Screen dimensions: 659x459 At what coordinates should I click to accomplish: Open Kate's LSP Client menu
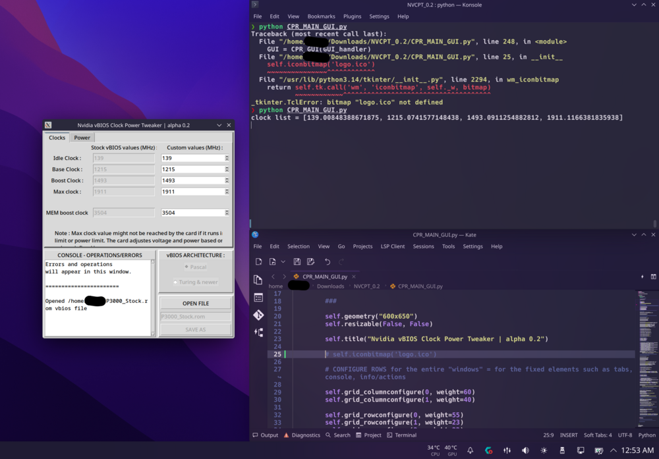[x=393, y=246]
